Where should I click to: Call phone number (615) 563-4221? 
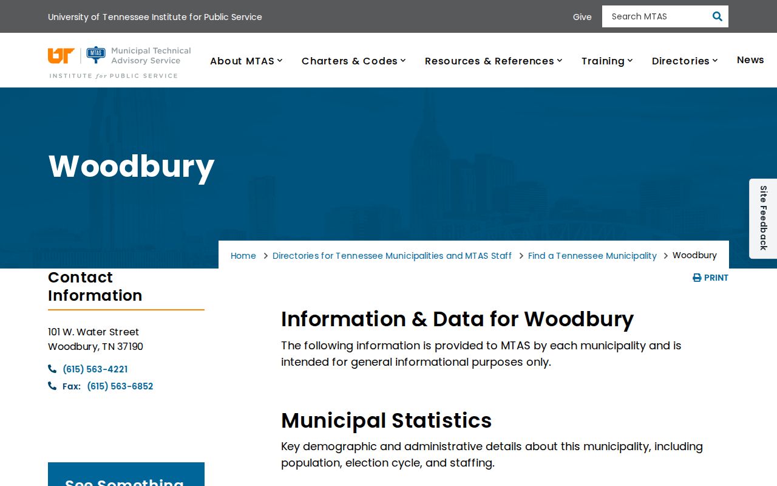pyautogui.click(x=95, y=369)
